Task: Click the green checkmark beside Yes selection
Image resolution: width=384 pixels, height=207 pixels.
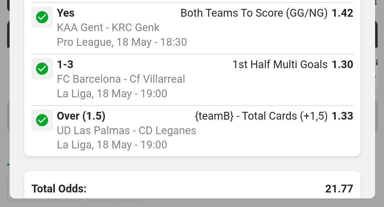Action: [x=42, y=17]
